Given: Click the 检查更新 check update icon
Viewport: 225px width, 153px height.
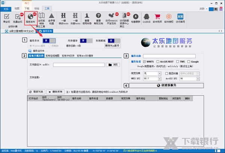Looking at the screenshot, I should pos(135,18).
